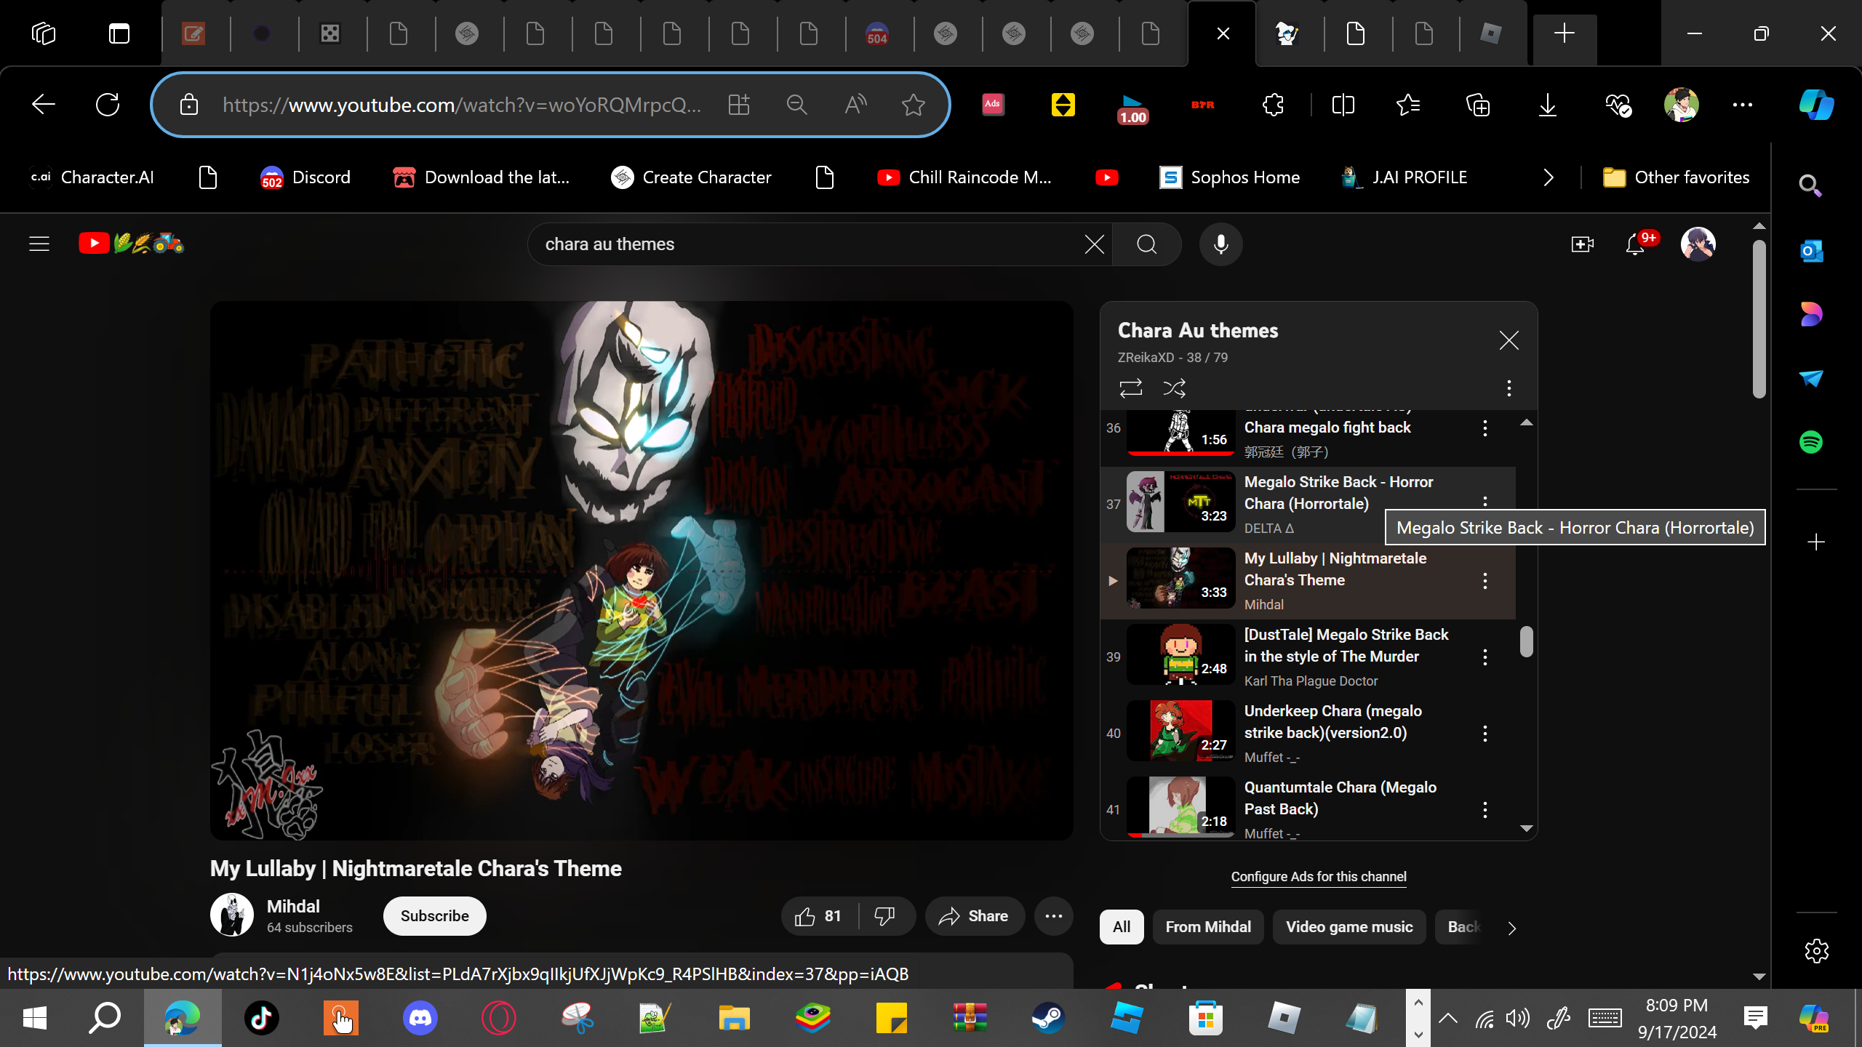Play the DustTale Megalo Strike Back thumbnail
Screen dimensions: 1862x1047
tap(1180, 656)
